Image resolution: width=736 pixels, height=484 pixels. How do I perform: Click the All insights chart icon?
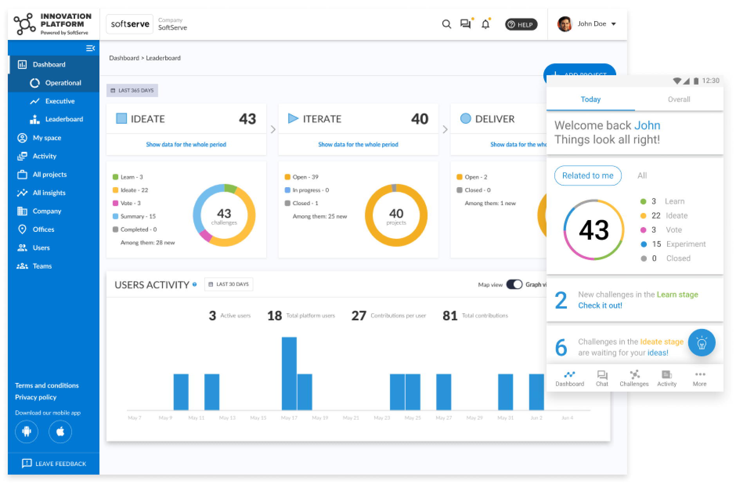click(22, 193)
